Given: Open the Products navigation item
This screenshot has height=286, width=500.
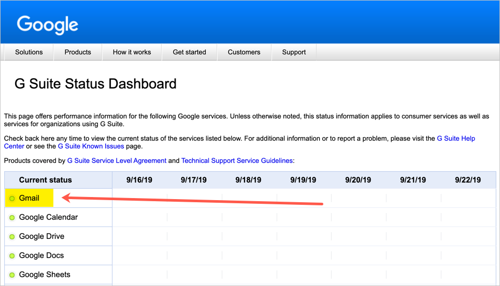Looking at the screenshot, I should point(78,52).
